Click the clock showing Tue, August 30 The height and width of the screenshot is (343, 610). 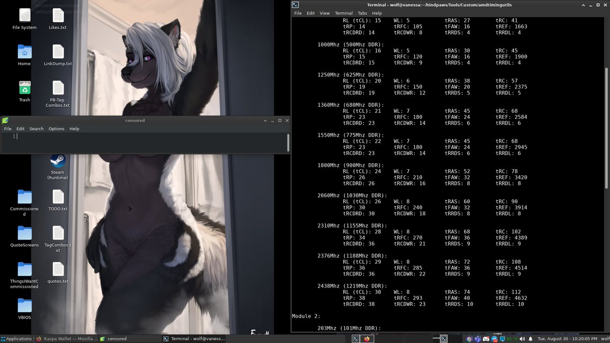point(567,338)
